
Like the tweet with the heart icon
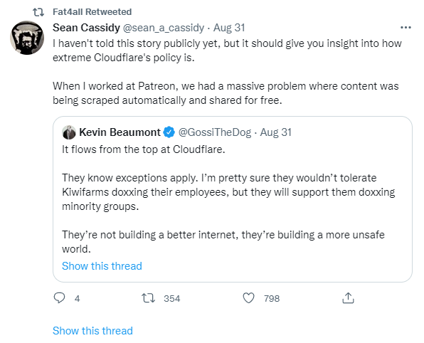[x=248, y=298]
